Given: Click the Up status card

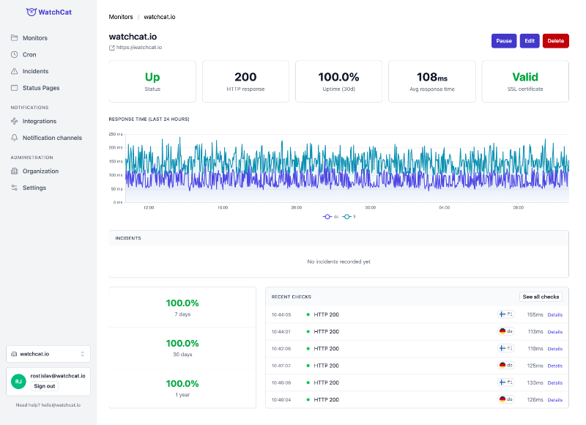Looking at the screenshot, I should point(152,81).
